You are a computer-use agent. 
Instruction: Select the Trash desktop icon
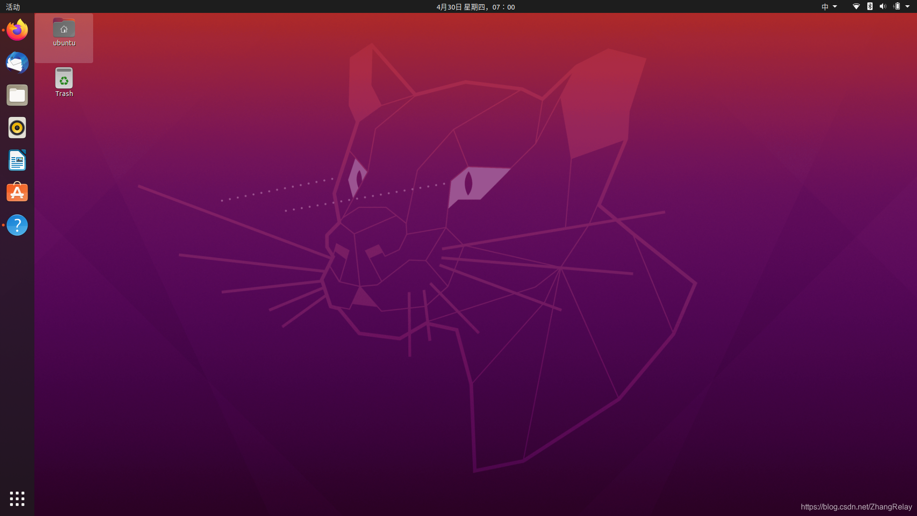click(x=64, y=83)
